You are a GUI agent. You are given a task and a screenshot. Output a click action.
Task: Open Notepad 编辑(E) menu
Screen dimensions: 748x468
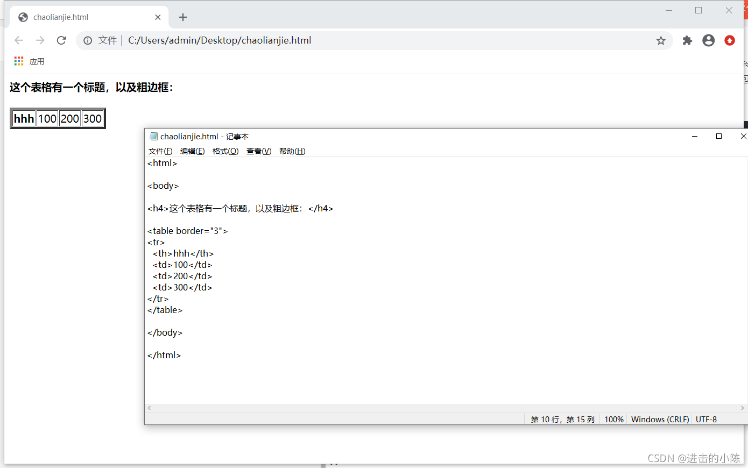pyautogui.click(x=192, y=151)
